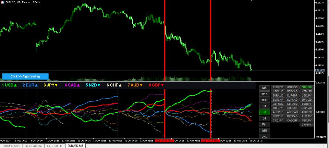Click the chart symbol icon beside EURUSD,M5 title
The width and height of the screenshot is (329, 148).
[x=2, y=2]
